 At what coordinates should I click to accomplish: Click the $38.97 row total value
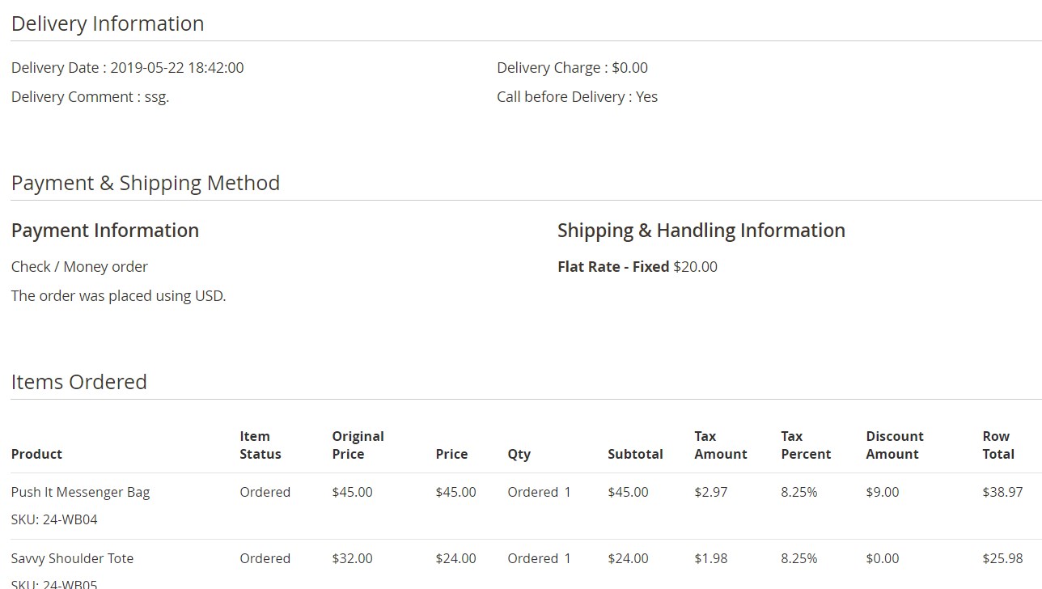tap(1002, 492)
